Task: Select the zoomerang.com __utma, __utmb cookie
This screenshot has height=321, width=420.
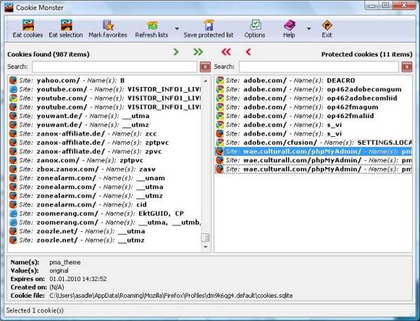Action: (104, 222)
